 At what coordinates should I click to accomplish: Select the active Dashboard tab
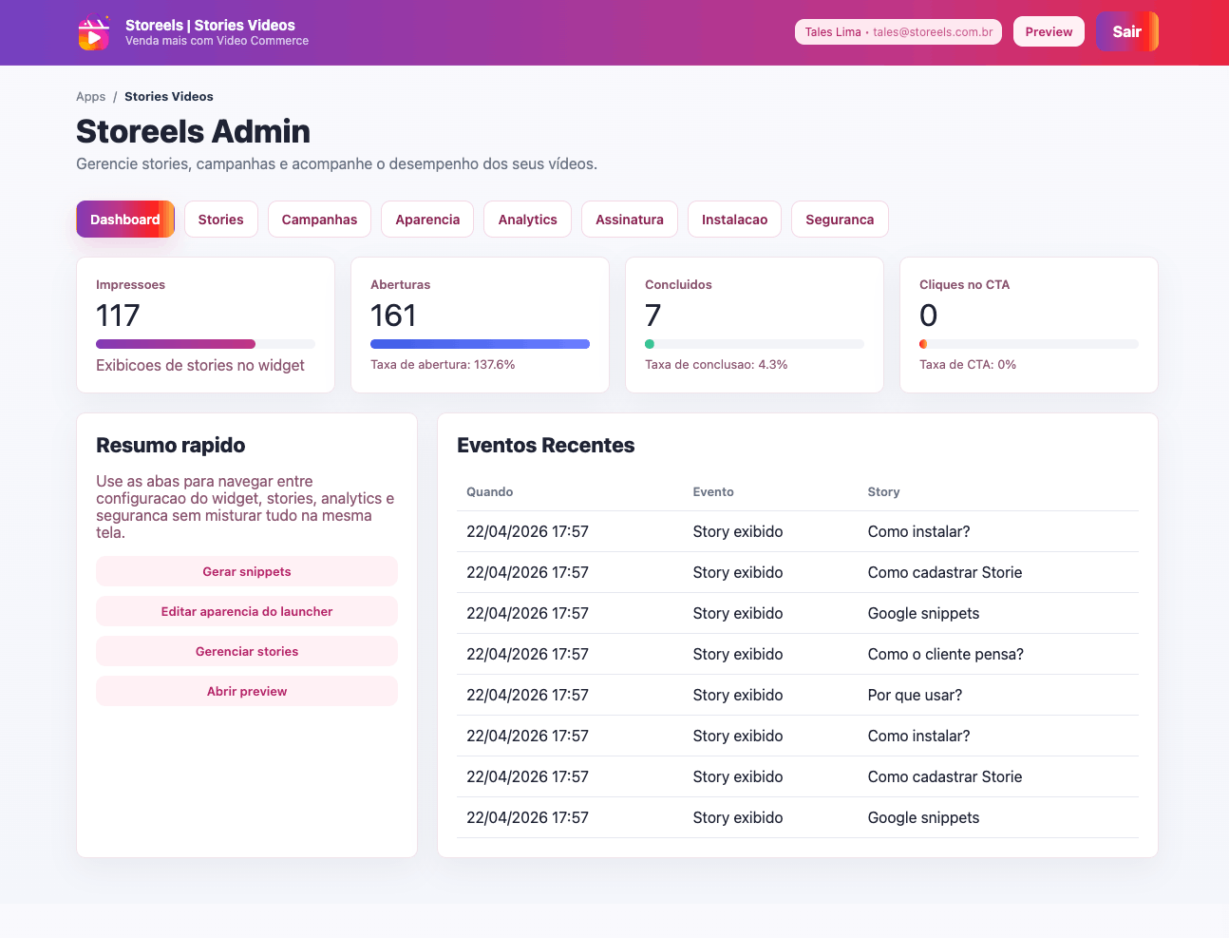[125, 220]
